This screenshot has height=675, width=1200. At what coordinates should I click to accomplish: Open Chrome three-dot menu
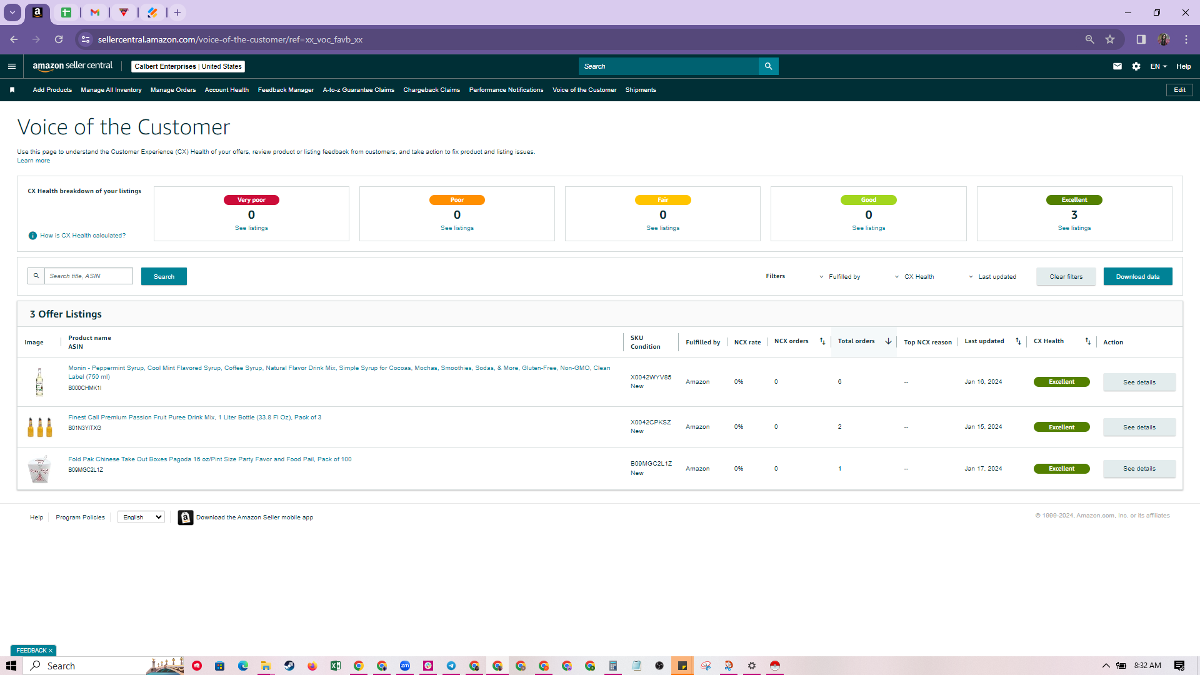pos(1186,39)
